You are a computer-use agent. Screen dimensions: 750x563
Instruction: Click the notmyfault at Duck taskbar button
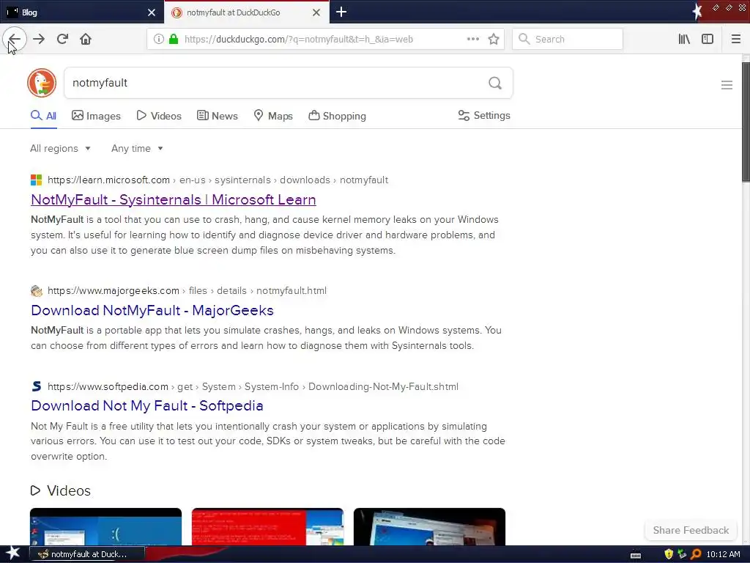87,554
